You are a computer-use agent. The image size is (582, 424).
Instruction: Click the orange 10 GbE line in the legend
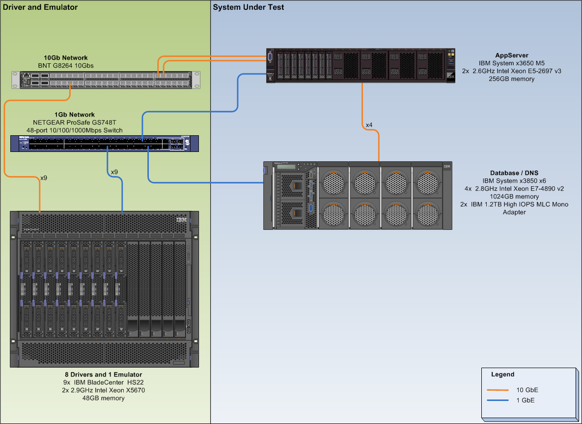tap(497, 390)
